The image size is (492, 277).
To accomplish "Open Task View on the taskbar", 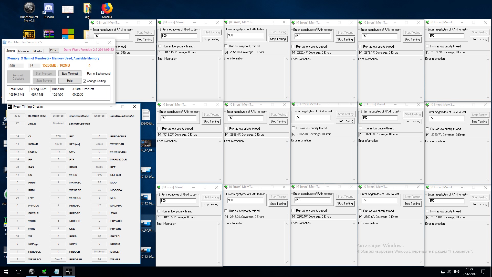I will [18, 272].
